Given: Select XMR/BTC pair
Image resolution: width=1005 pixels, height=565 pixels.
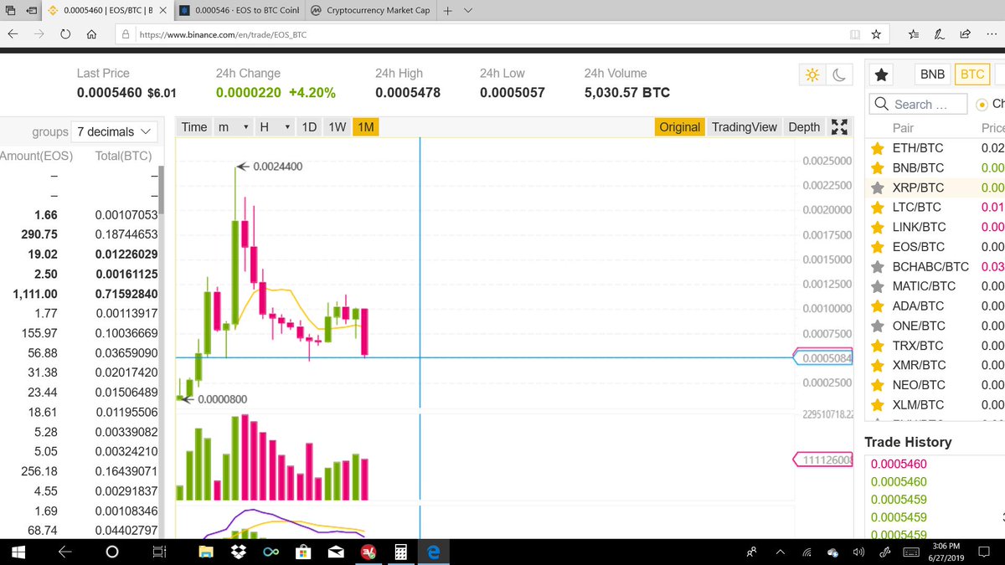Looking at the screenshot, I should pos(920,365).
